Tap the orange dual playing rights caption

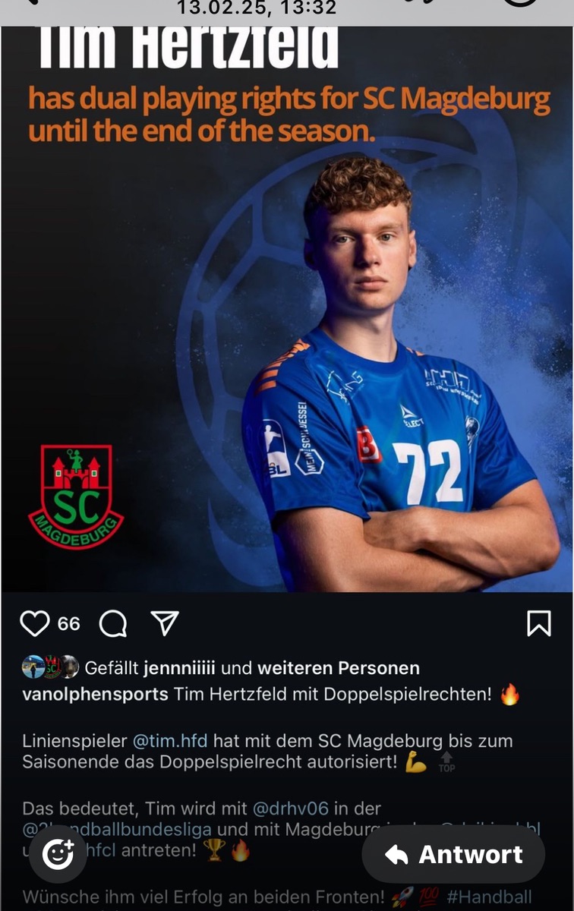[x=289, y=115]
